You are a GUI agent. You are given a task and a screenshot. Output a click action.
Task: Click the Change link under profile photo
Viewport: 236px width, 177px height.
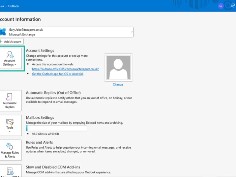click(118, 84)
